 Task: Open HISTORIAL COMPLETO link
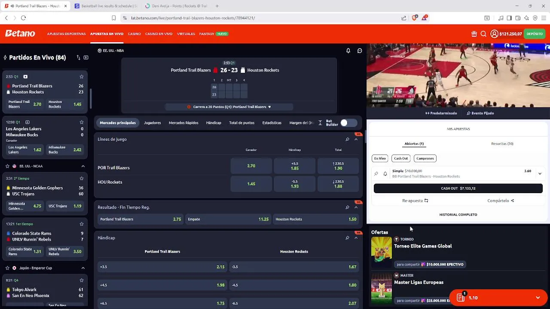pyautogui.click(x=458, y=215)
